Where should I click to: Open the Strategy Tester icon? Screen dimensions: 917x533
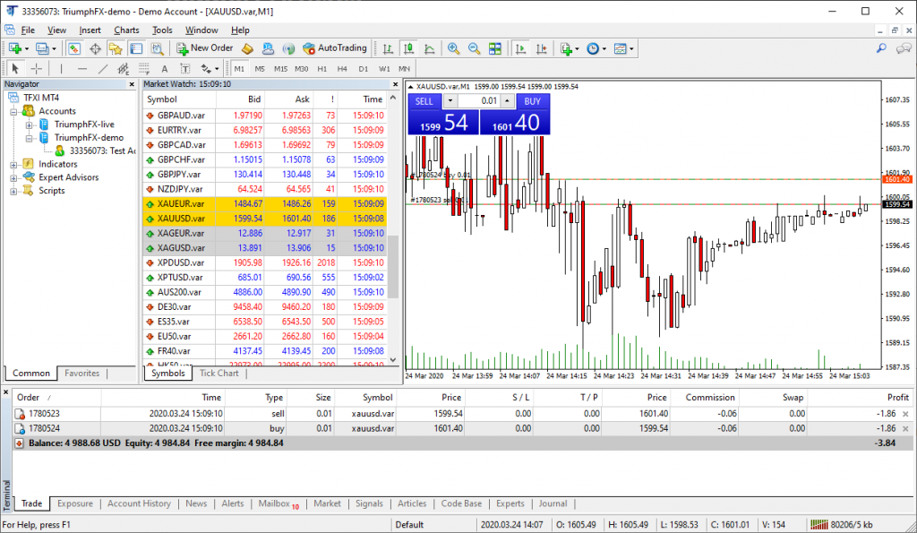point(158,48)
